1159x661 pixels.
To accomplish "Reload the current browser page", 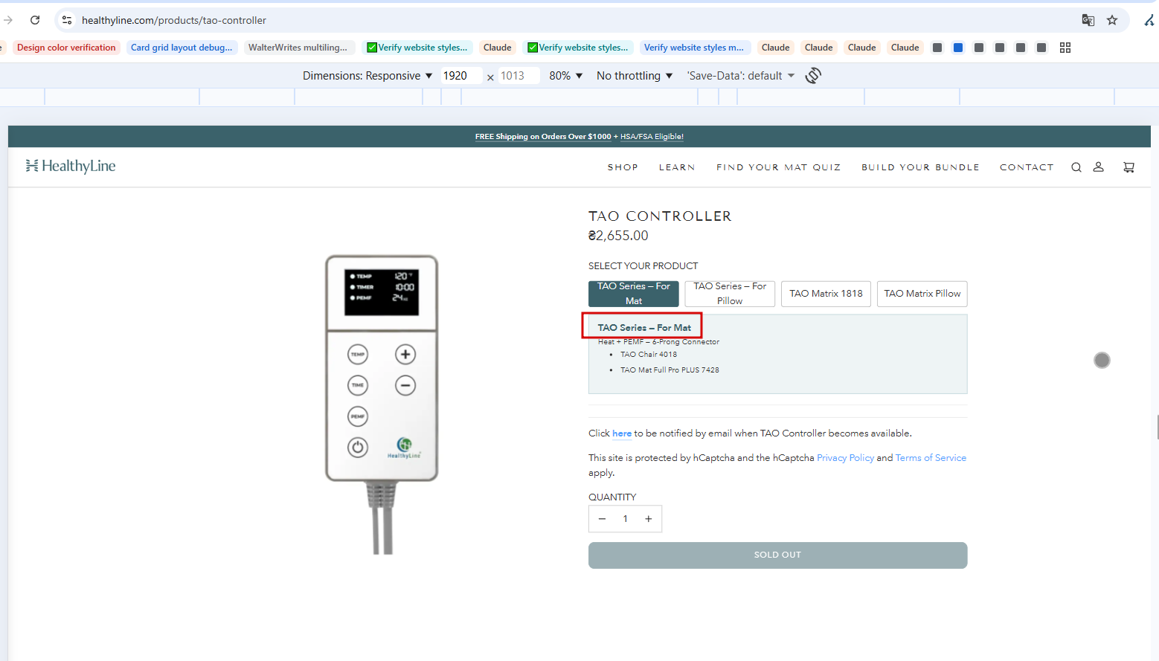I will (35, 20).
